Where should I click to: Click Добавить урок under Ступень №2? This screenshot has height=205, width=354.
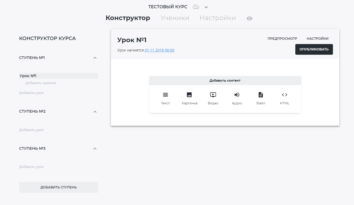(31, 130)
